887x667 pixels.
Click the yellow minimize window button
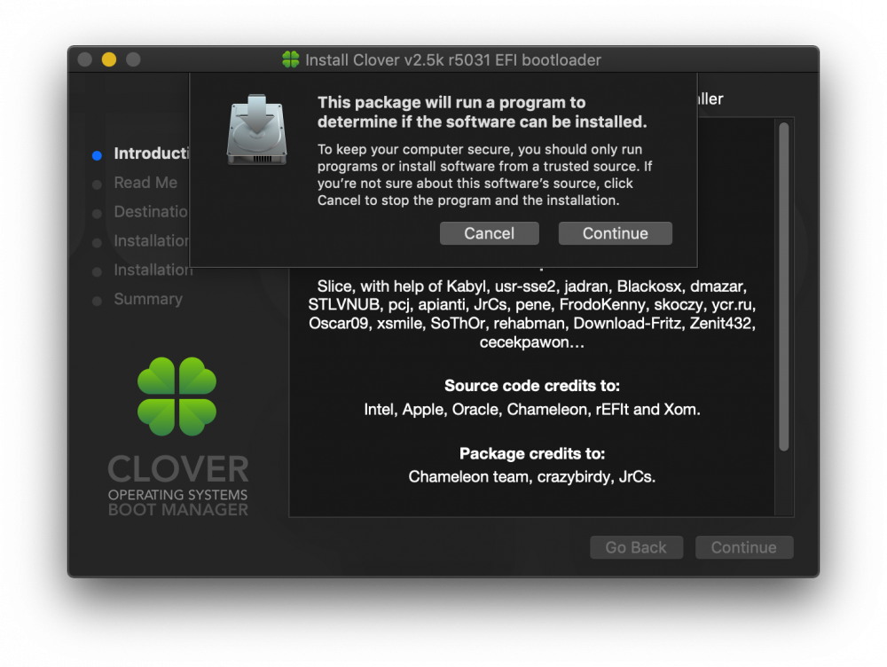tap(108, 59)
